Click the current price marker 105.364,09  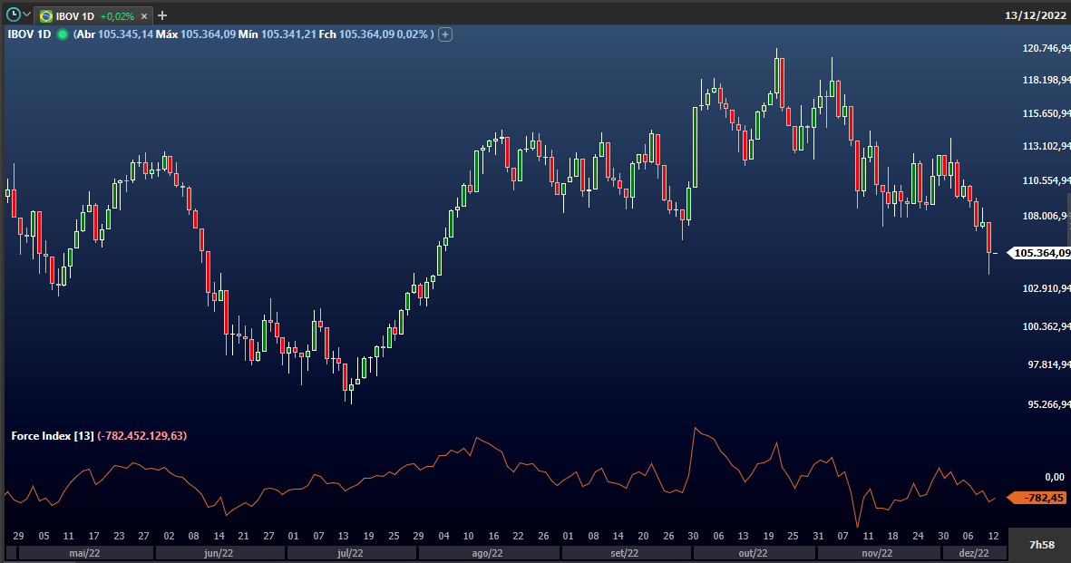1039,253
